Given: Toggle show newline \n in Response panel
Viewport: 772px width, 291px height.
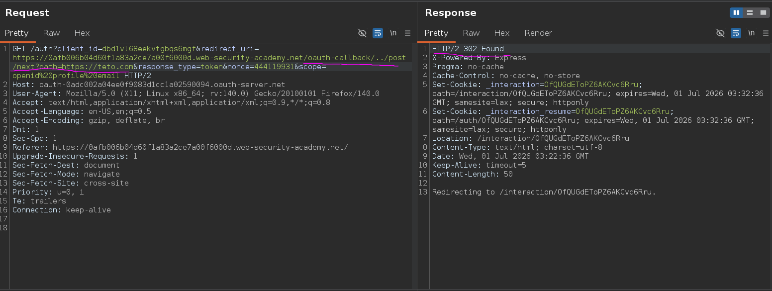Looking at the screenshot, I should coord(751,33).
